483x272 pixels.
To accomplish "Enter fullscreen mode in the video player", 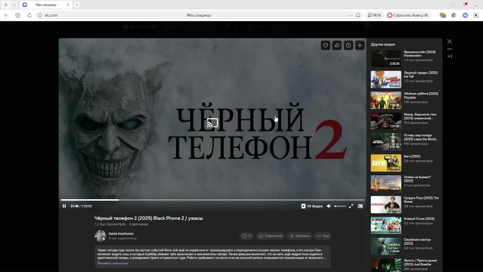I will point(351,206).
